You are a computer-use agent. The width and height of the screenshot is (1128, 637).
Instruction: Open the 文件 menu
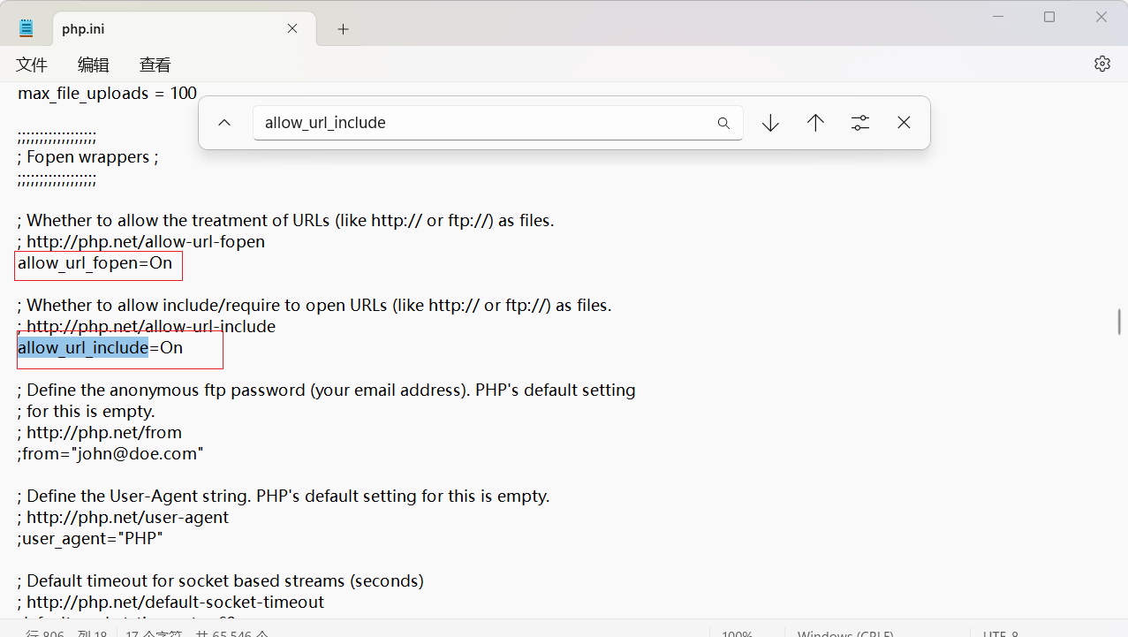click(32, 64)
